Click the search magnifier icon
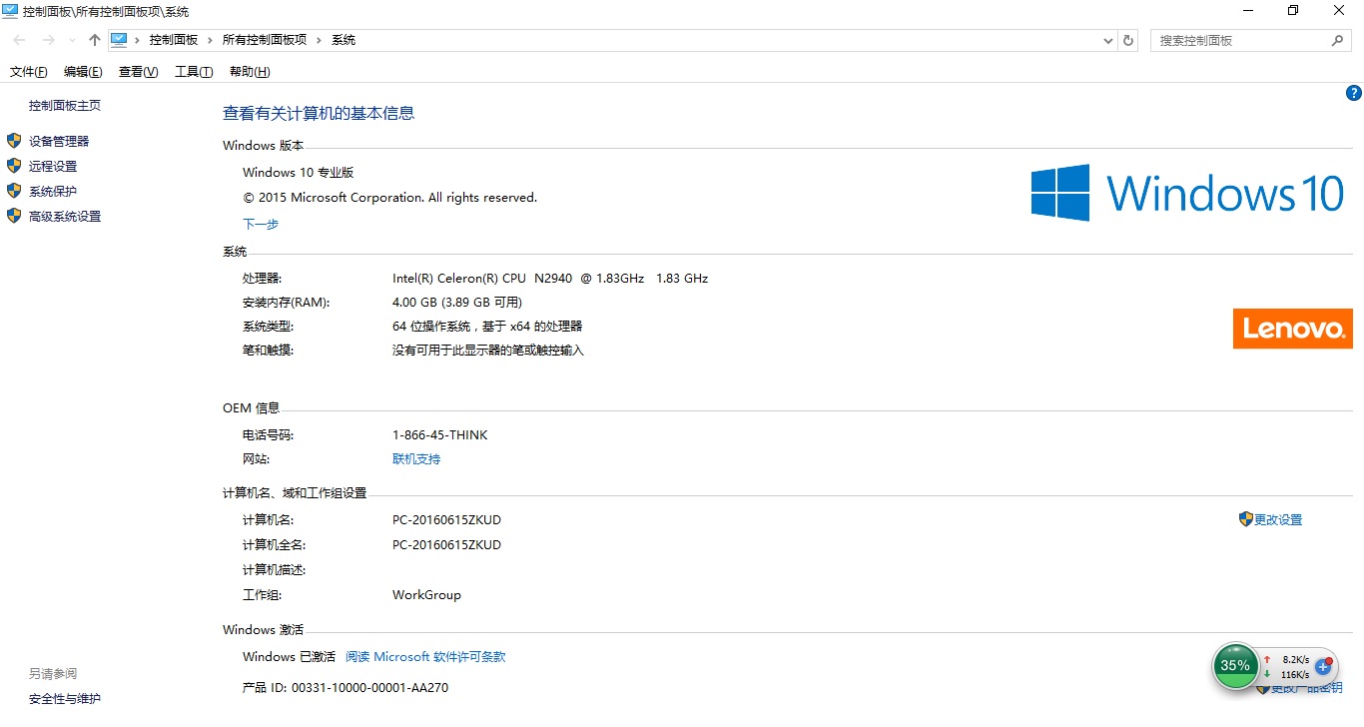The height and width of the screenshot is (727, 1364). tap(1338, 40)
